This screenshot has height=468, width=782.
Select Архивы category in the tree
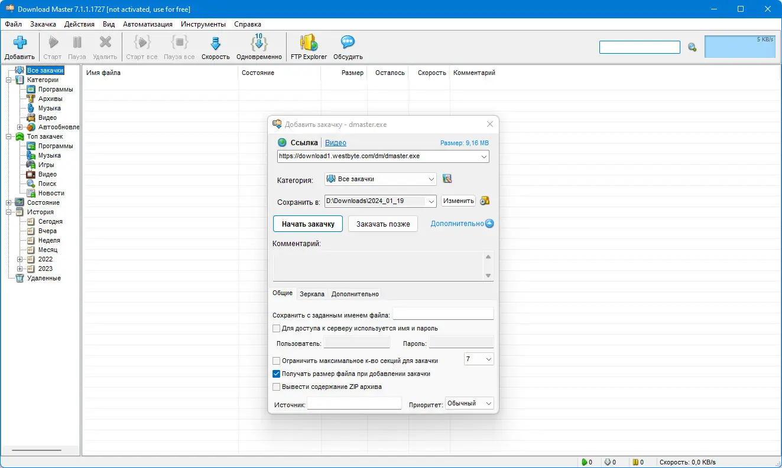[x=50, y=99]
